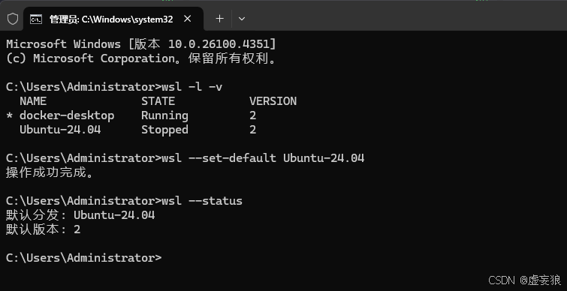Click the 操作成功完成 message line
567x291 pixels.
click(50, 172)
